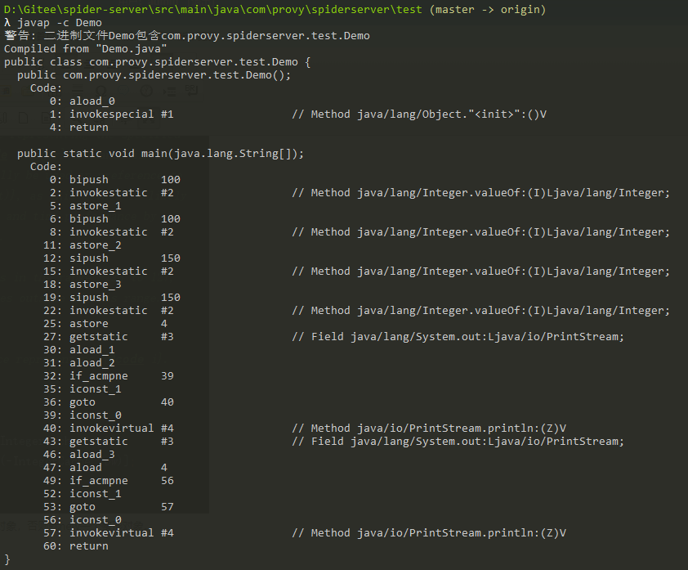
Task: Click the Integer.valueOf comment on line 8
Action: (x=481, y=232)
